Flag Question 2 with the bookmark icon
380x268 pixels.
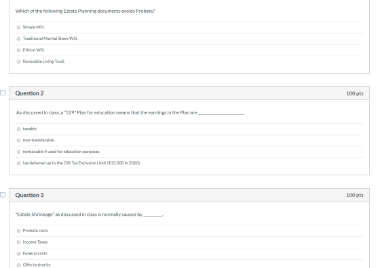[x=3, y=93]
